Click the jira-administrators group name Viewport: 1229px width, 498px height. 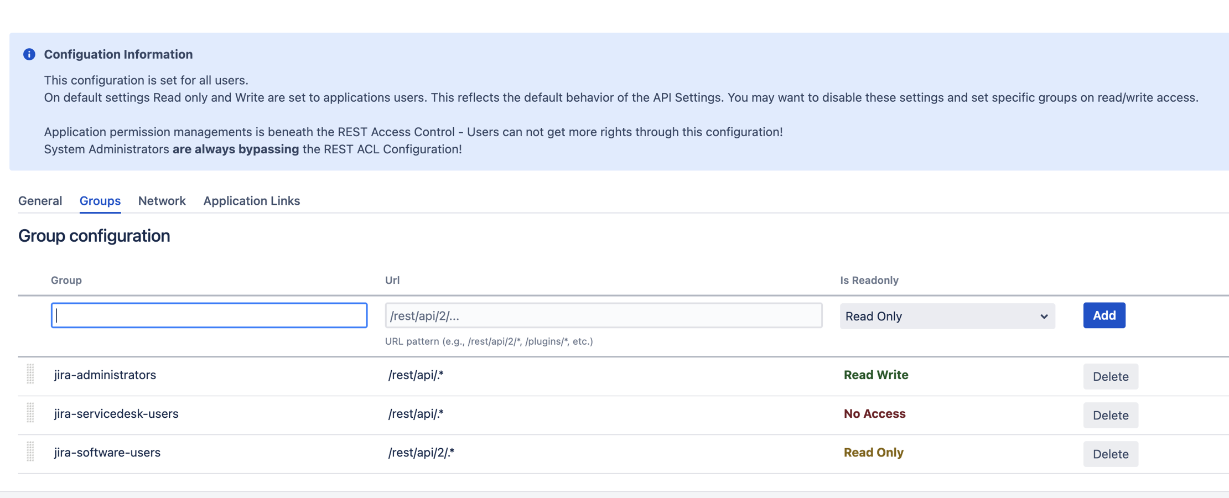tap(105, 375)
